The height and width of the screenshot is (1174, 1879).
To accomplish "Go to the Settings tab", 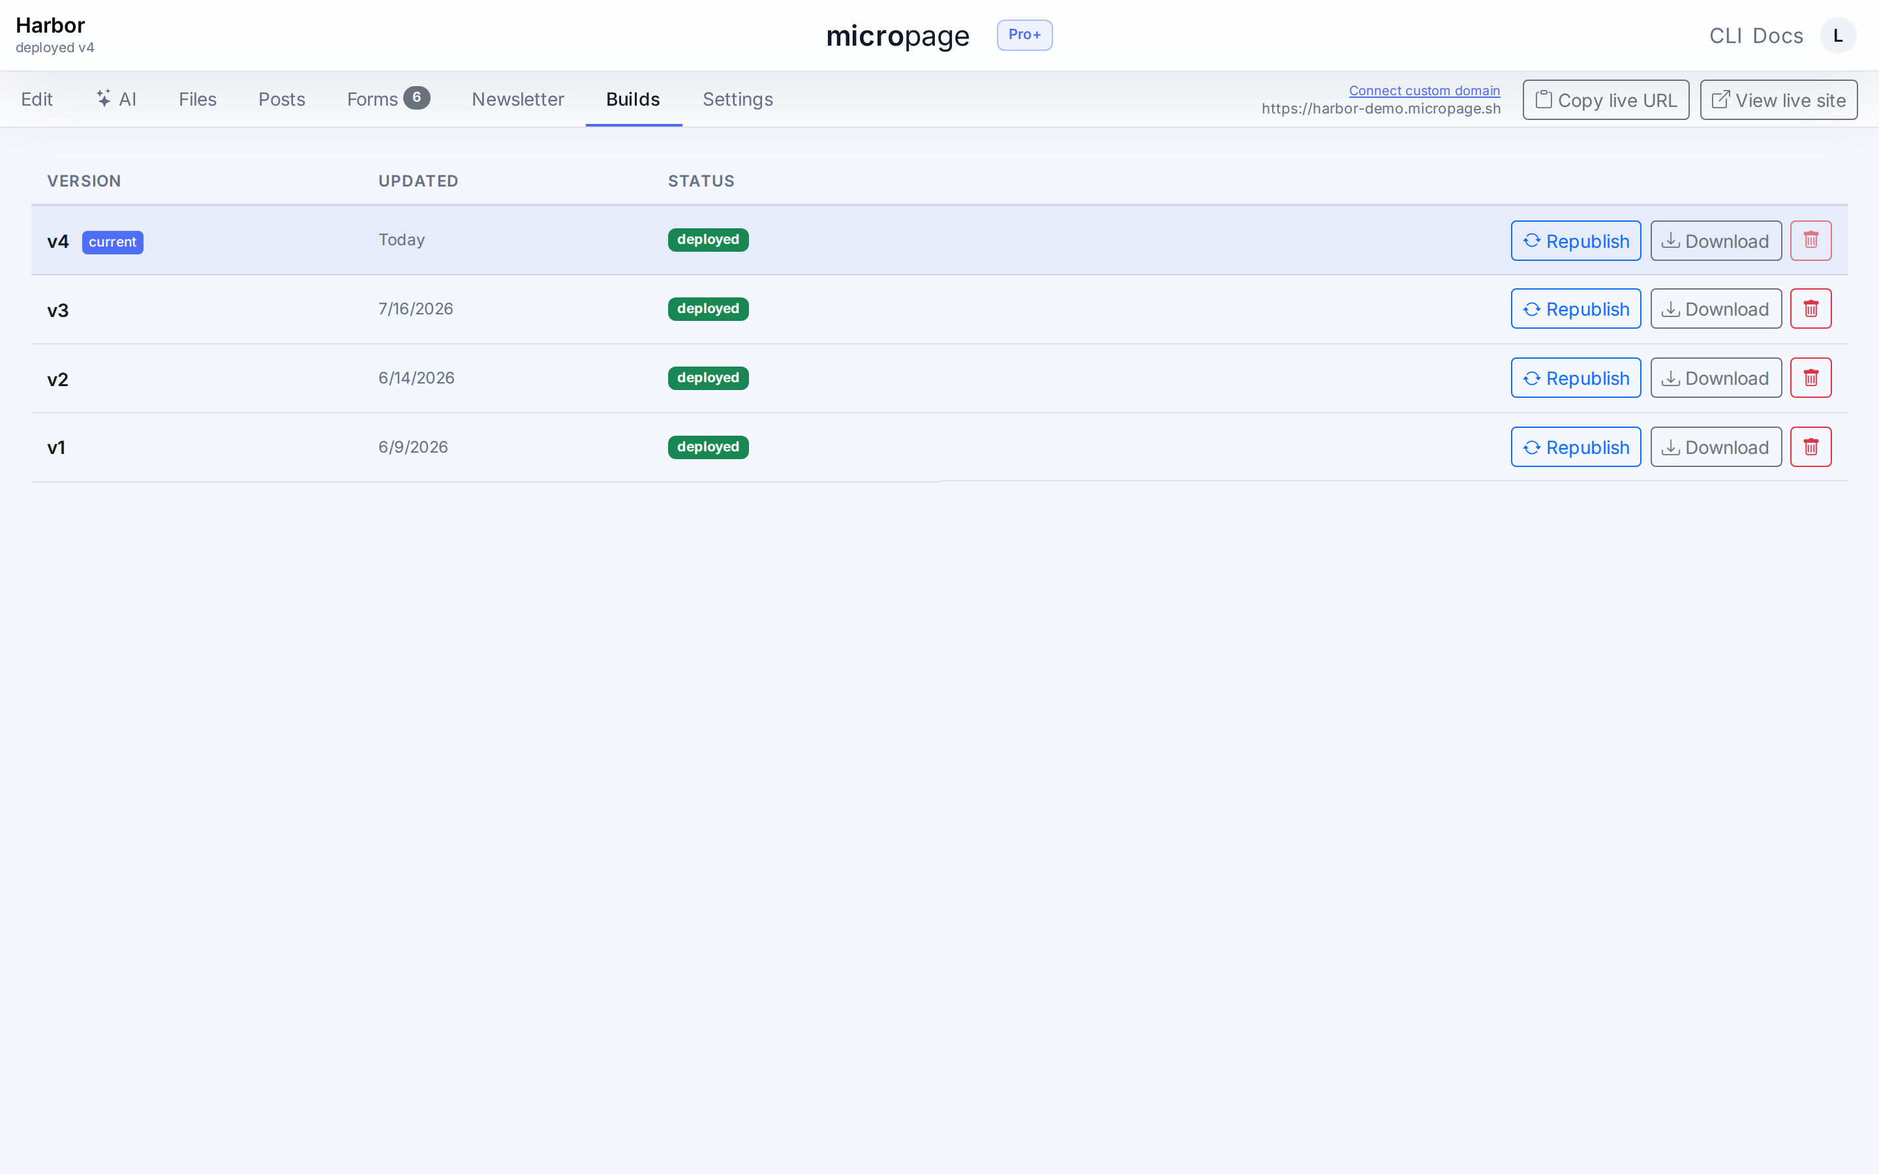I will [738, 99].
